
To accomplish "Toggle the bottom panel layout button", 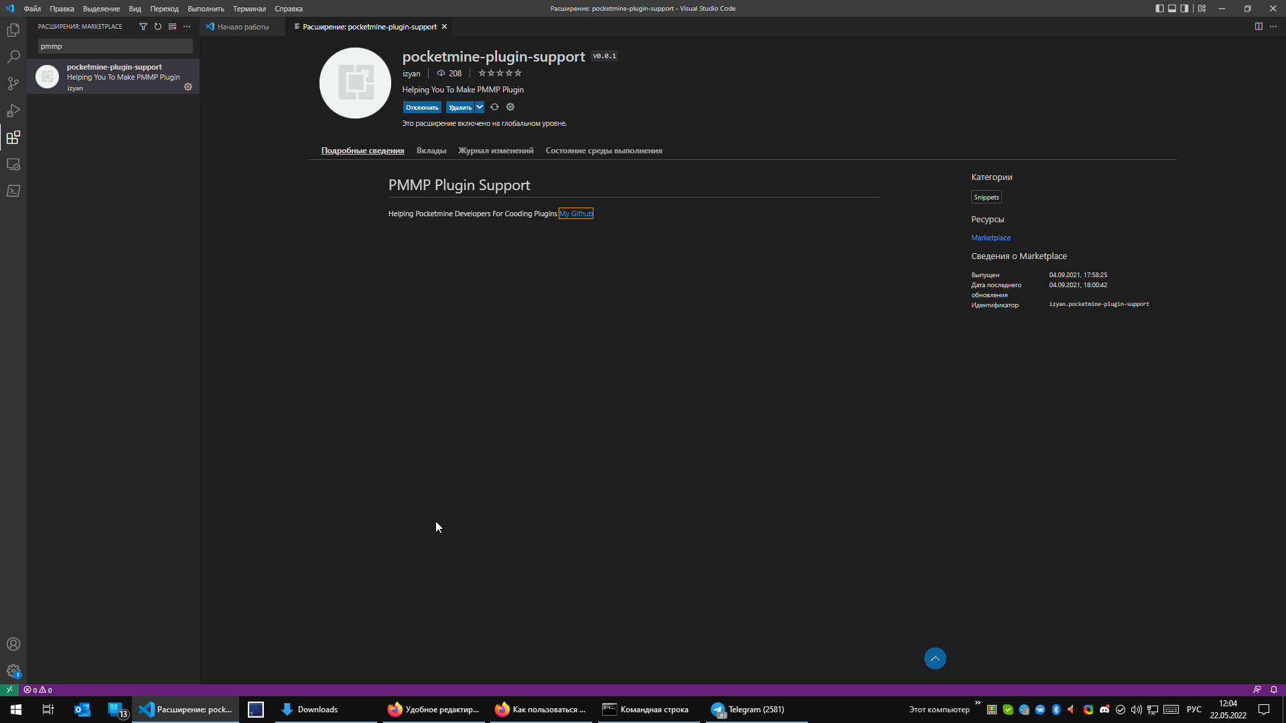I will pyautogui.click(x=1172, y=9).
